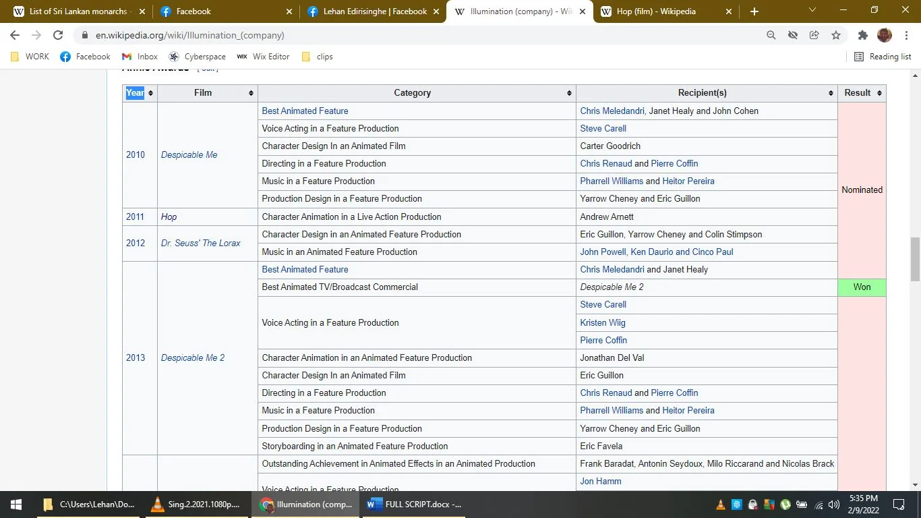Image resolution: width=921 pixels, height=518 pixels.
Task: Click the crossed-out eye icon in address bar
Action: point(793,35)
